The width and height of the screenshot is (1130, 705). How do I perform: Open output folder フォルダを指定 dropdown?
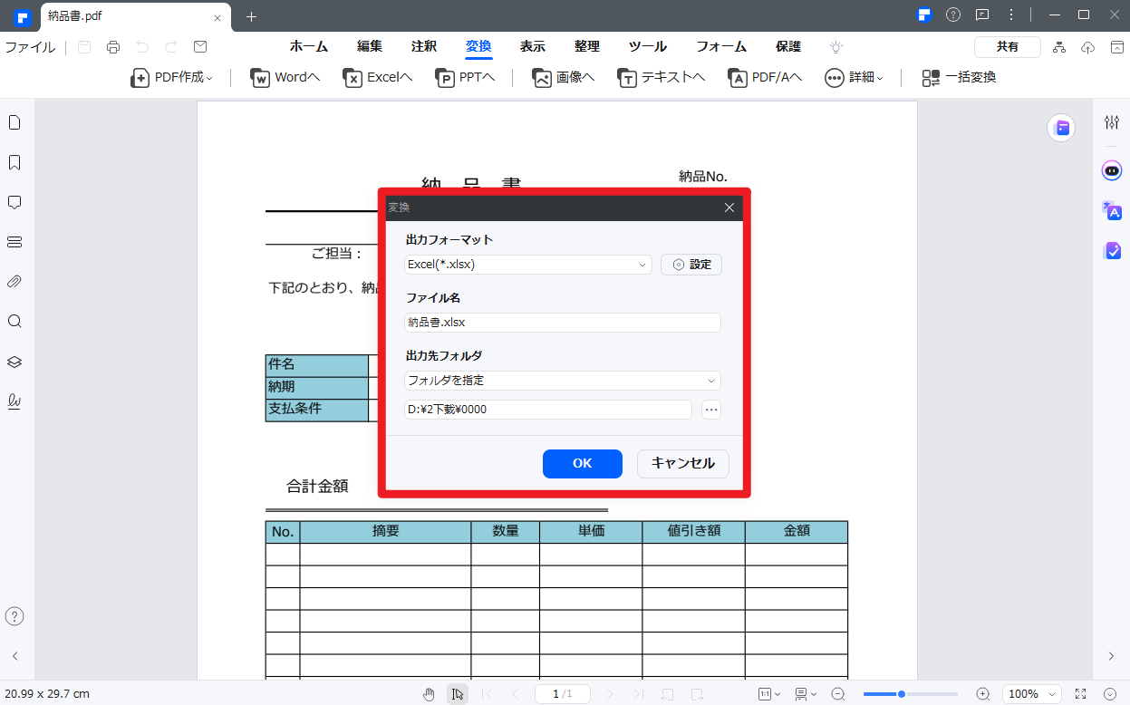click(563, 381)
